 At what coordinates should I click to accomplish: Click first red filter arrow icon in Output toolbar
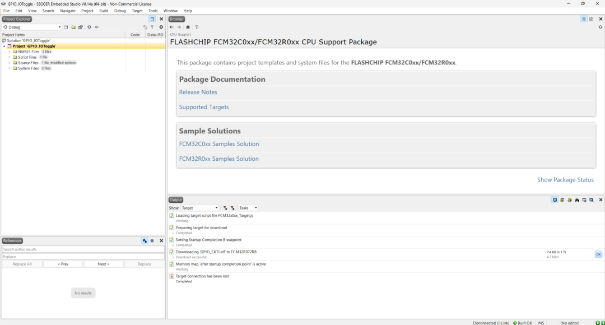(225, 208)
